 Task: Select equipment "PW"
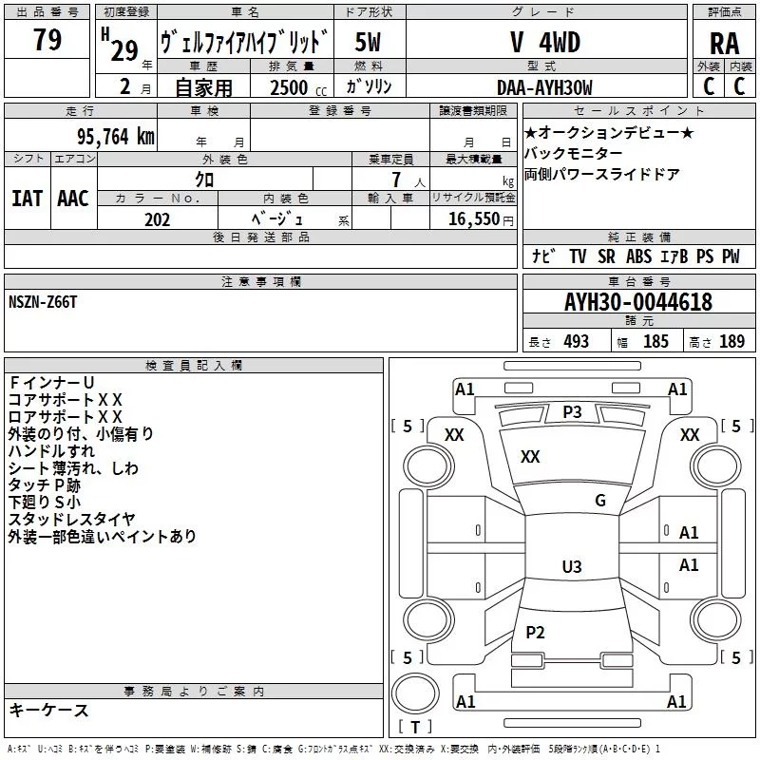tap(731, 256)
